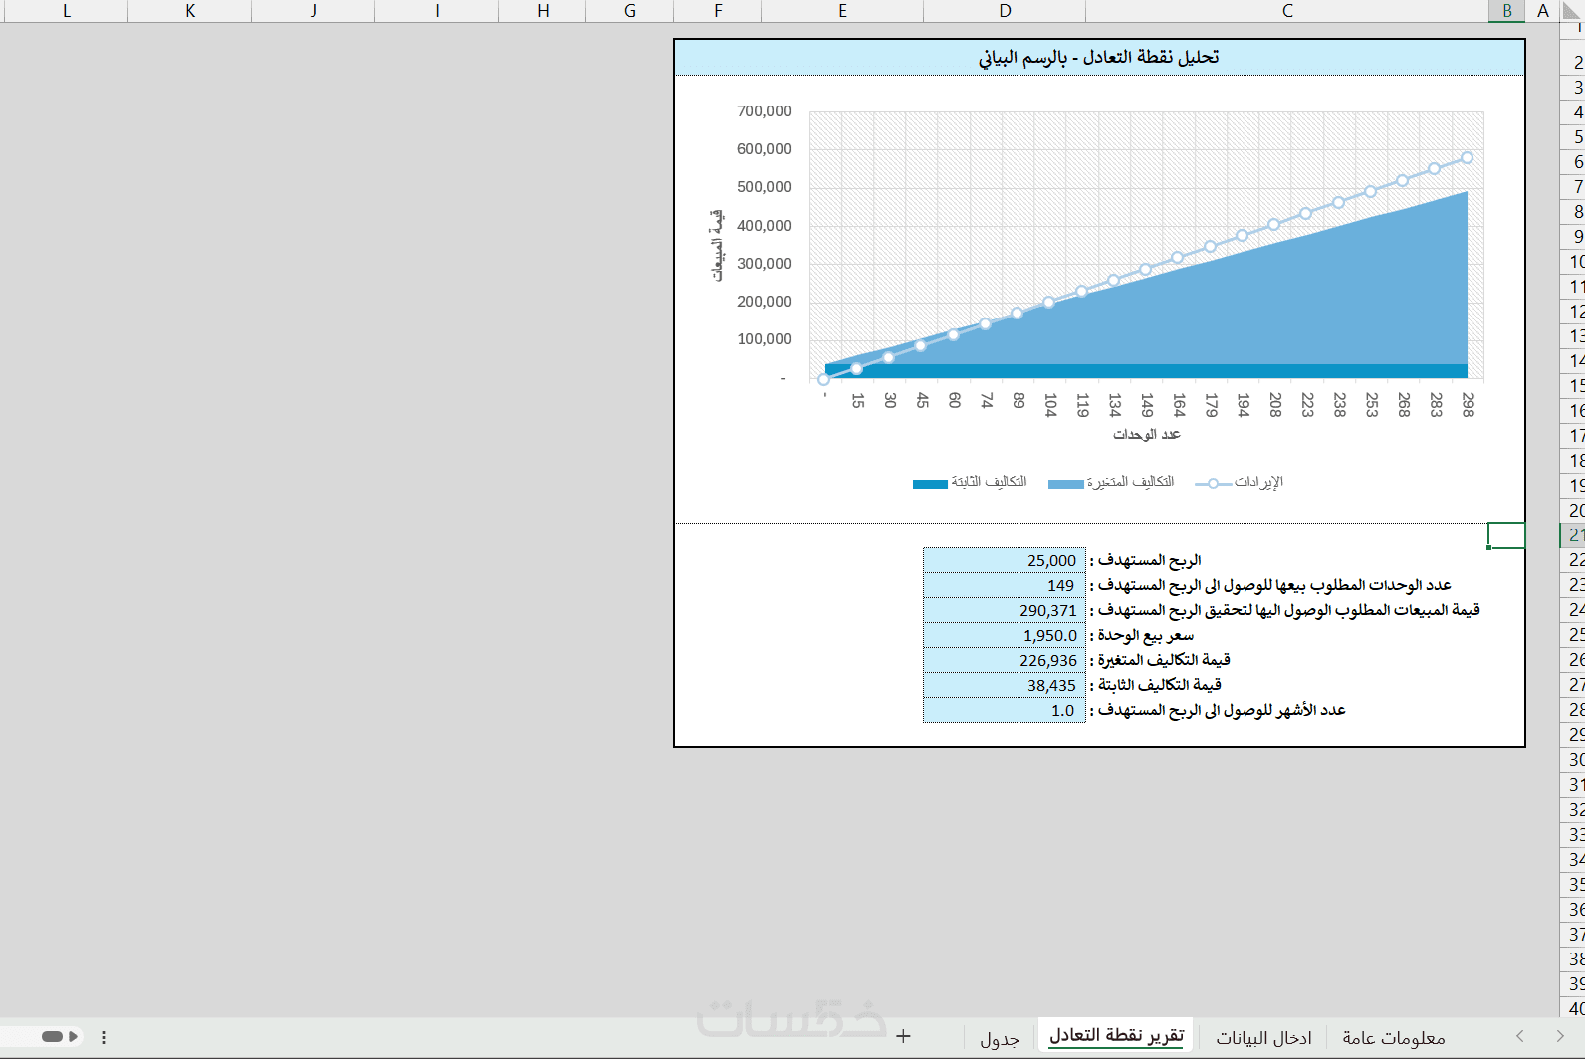Select column K header
Screen dimensions: 1585x1059
[x=190, y=11]
